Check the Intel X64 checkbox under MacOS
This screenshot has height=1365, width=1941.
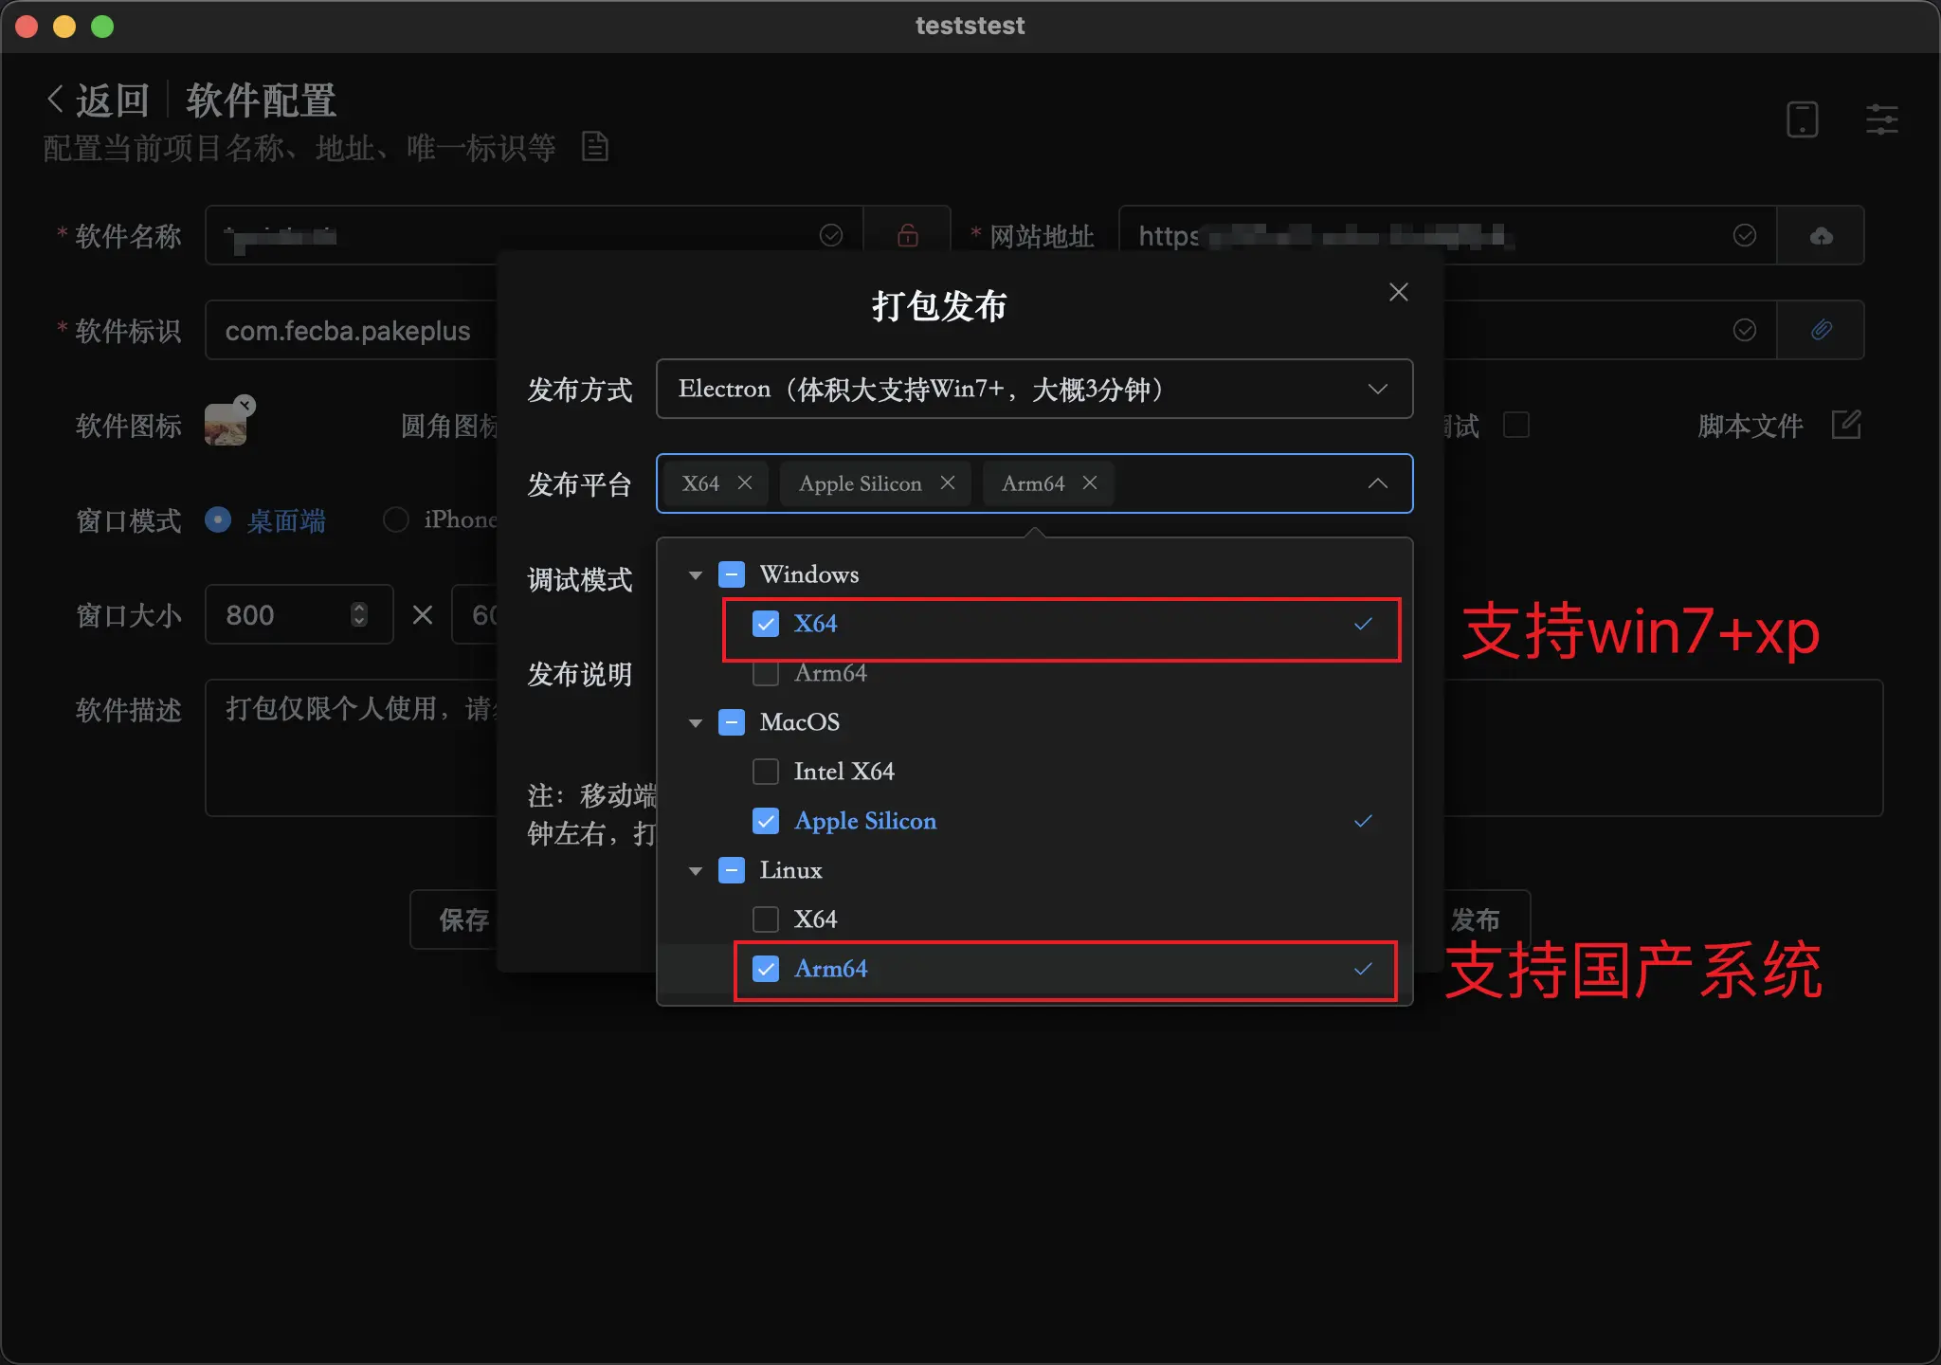(766, 772)
